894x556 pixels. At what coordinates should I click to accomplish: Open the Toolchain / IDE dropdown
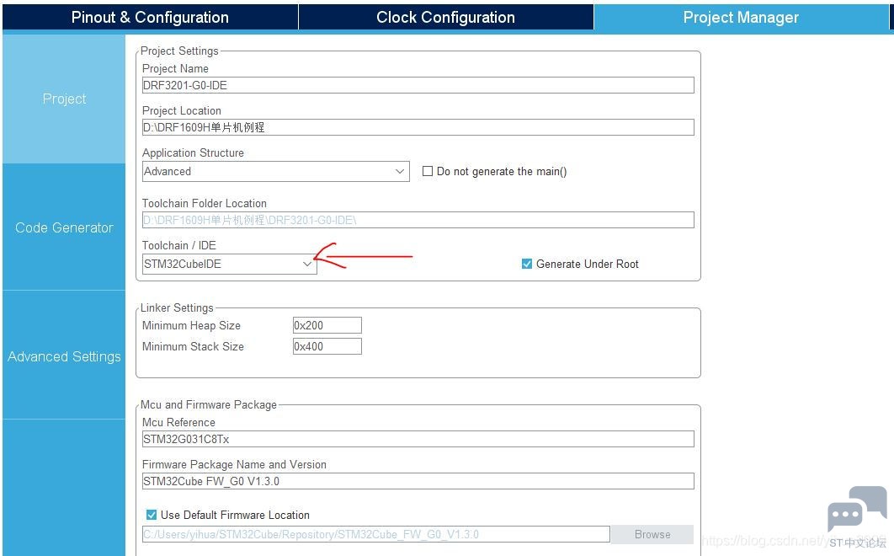(229, 264)
